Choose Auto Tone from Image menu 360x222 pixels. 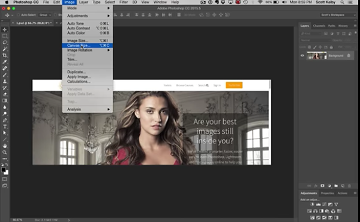click(x=88, y=23)
